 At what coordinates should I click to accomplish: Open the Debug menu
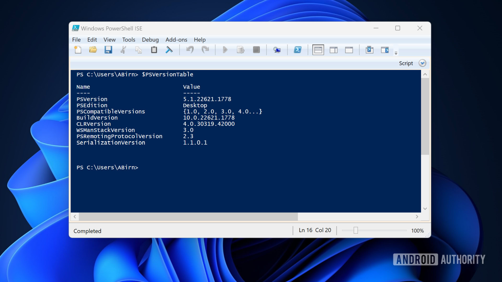[150, 40]
